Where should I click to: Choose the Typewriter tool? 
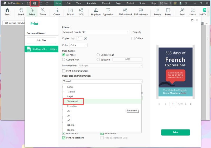pyautogui.click(x=108, y=11)
